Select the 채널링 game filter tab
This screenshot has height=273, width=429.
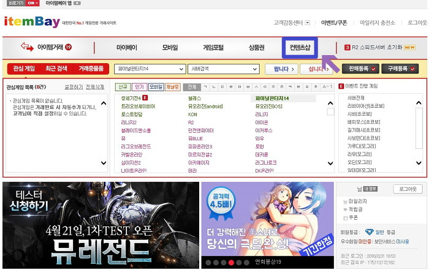pyautogui.click(x=173, y=87)
